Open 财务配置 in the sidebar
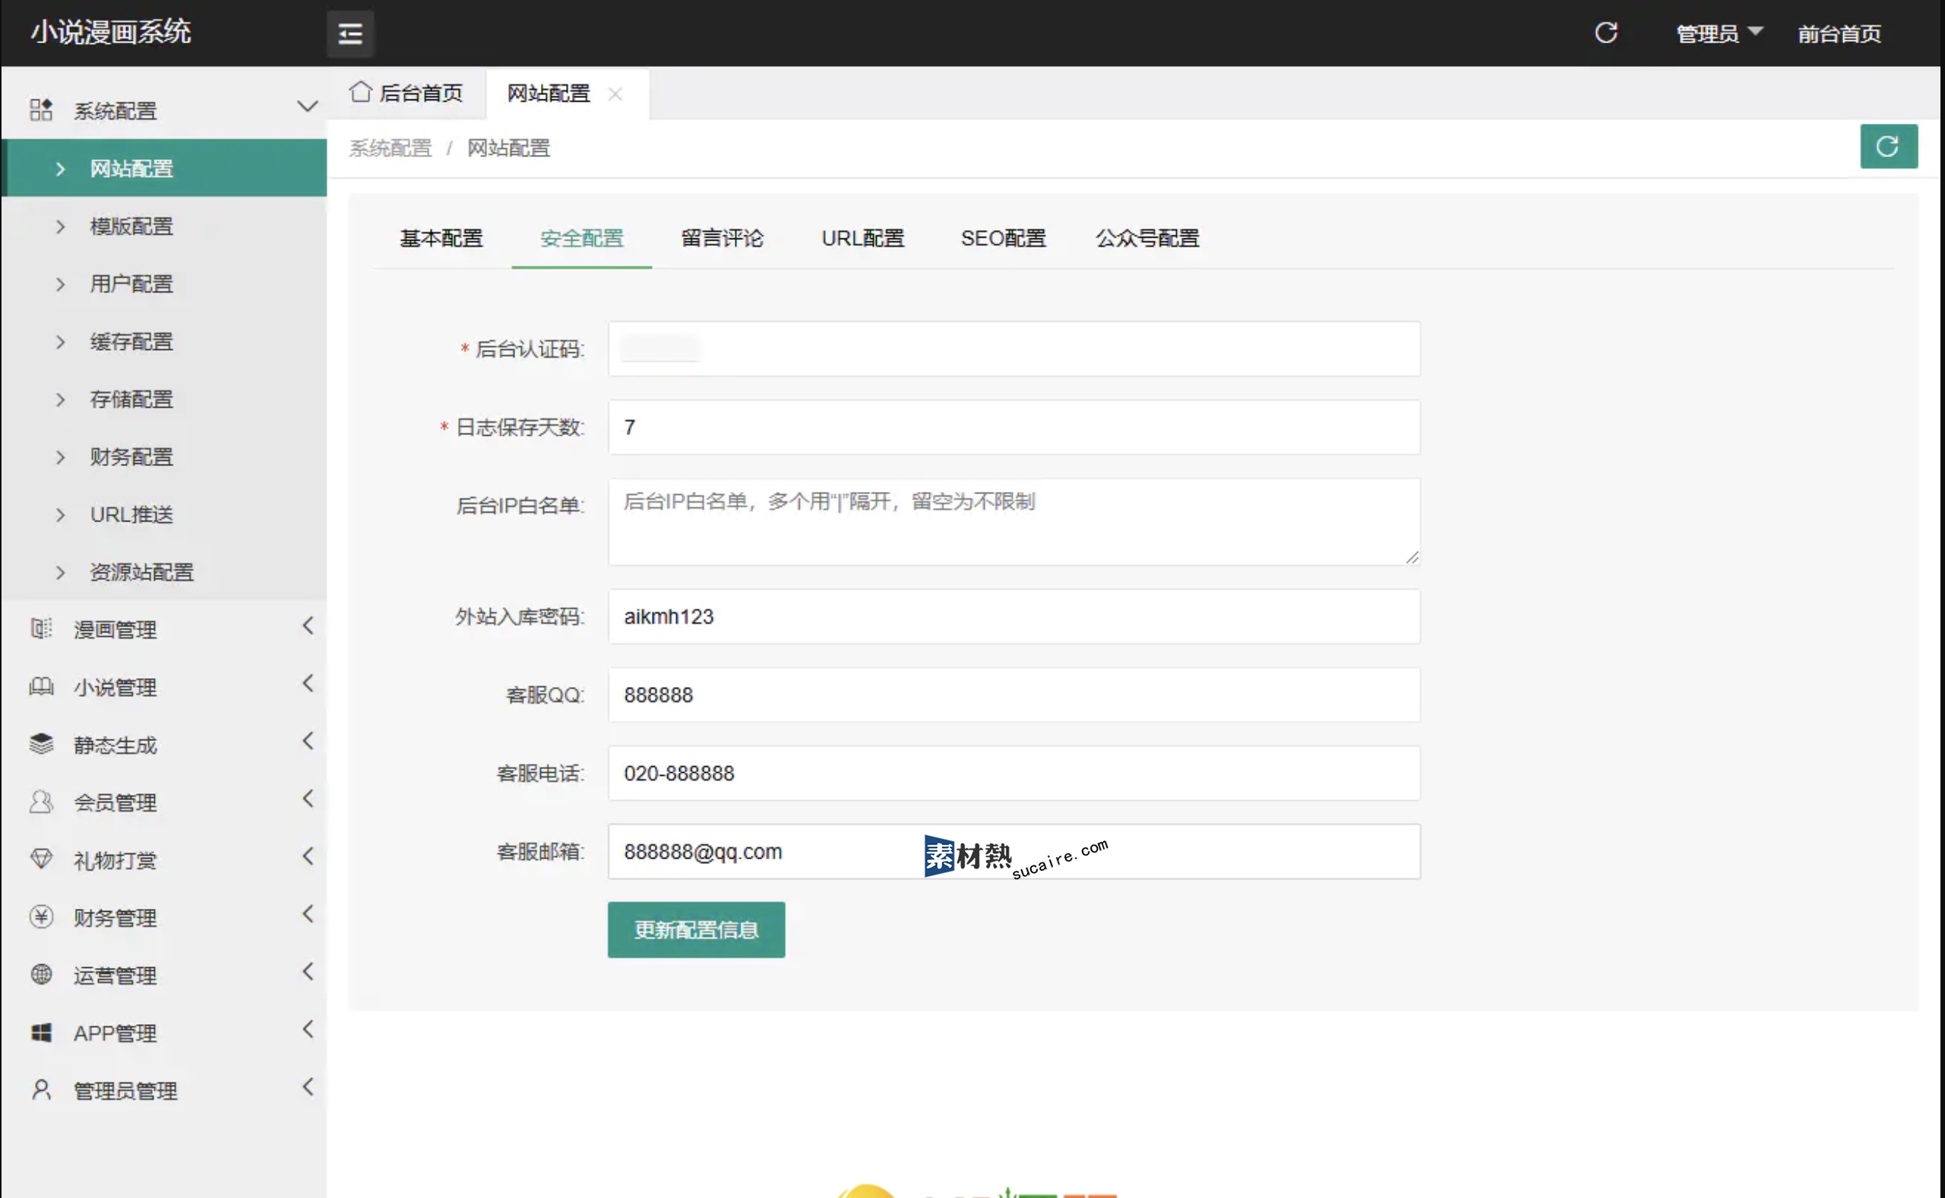1945x1198 pixels. point(164,456)
